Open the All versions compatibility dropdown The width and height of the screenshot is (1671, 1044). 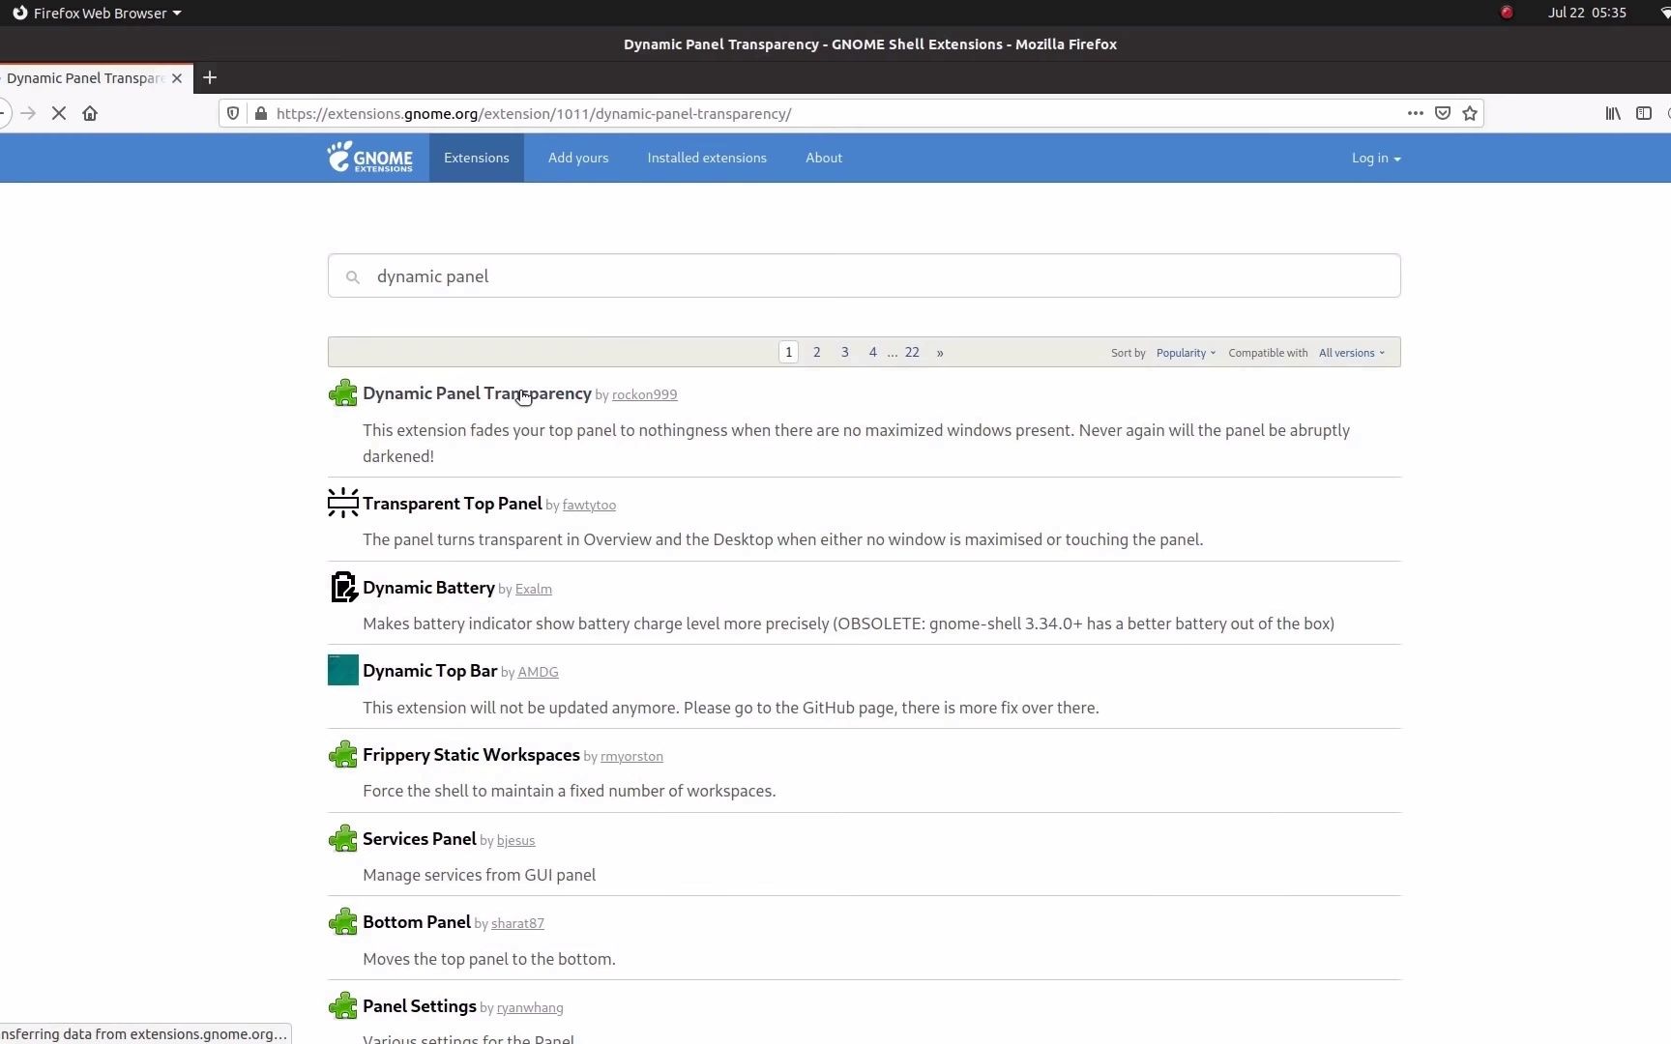pyautogui.click(x=1352, y=353)
